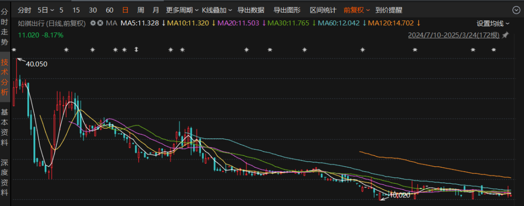Click the 40.050 high price arrow label
Viewport: 524px width, 206px height.
[x=36, y=64]
